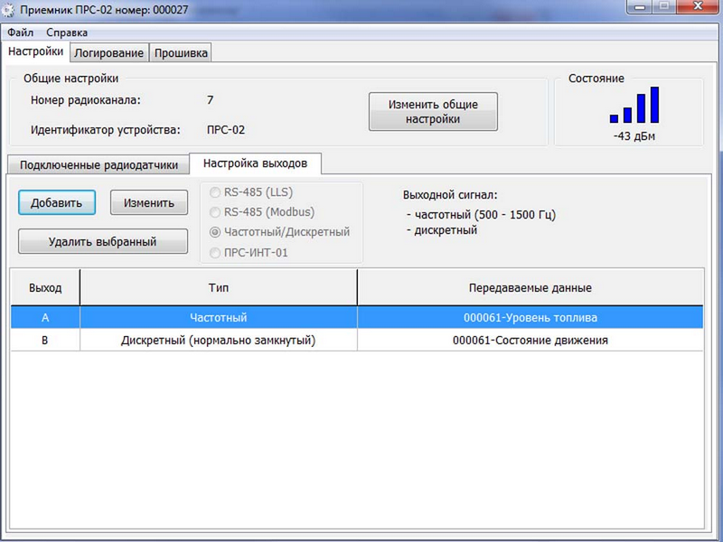
Task: Close the Приемник ПРС-02 window
Action: click(x=698, y=6)
